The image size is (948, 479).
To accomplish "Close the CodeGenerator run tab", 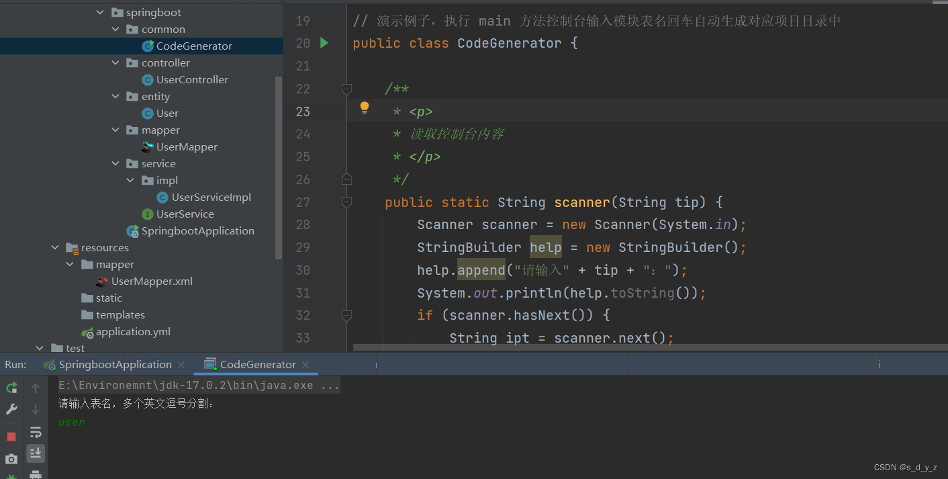I will [x=305, y=365].
